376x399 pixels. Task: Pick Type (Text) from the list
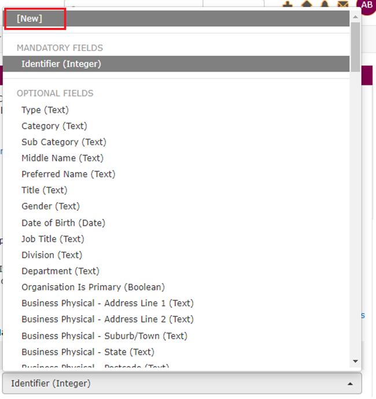click(45, 109)
